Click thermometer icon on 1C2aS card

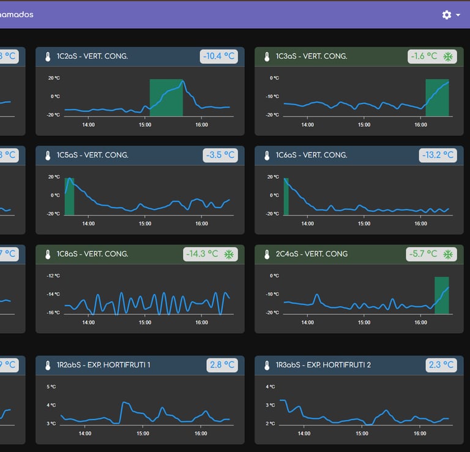(x=48, y=56)
